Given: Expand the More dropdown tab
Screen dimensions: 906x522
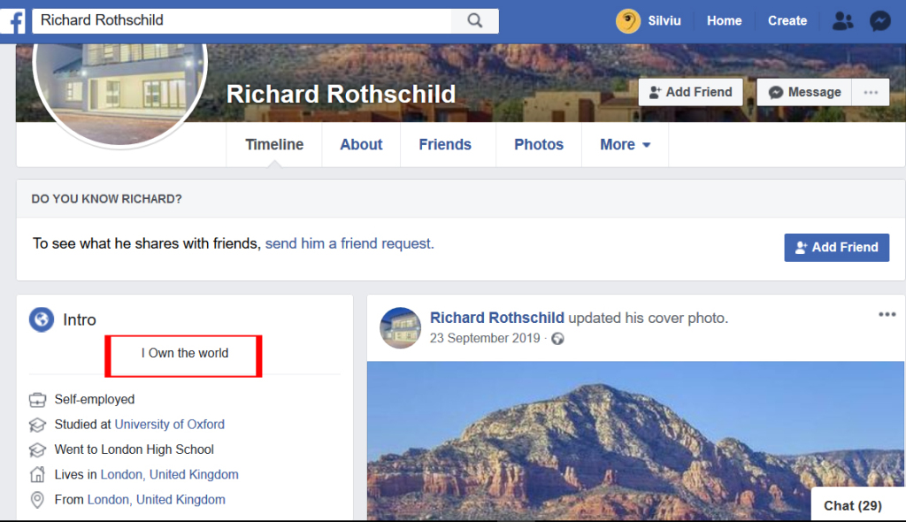Looking at the screenshot, I should click(x=626, y=144).
